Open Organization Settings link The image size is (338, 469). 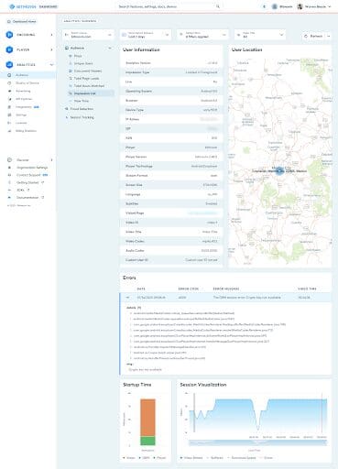[x=32, y=168]
